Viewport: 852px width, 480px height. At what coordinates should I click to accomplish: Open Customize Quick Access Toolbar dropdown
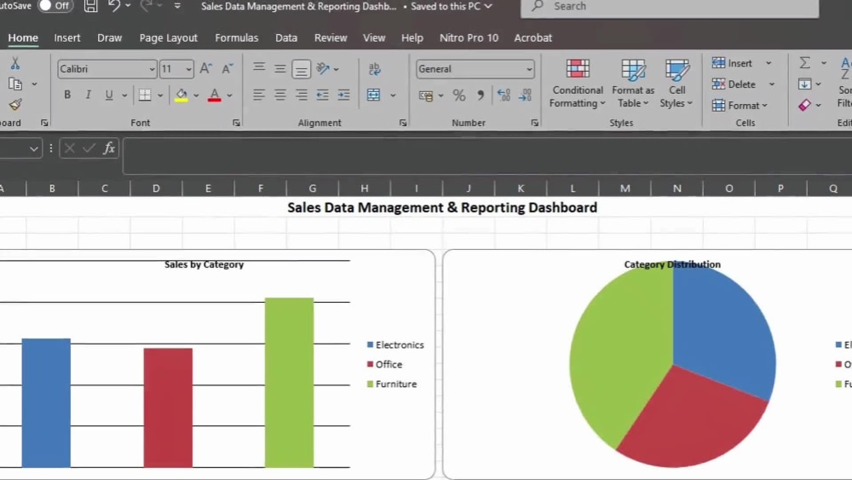click(178, 6)
